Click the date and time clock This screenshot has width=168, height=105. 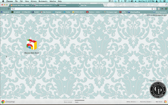146,1
